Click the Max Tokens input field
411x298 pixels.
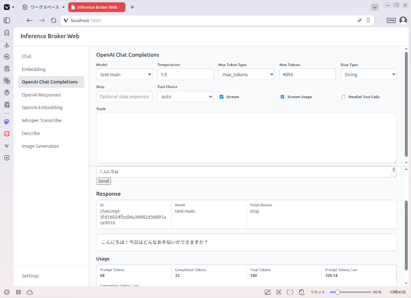click(307, 75)
